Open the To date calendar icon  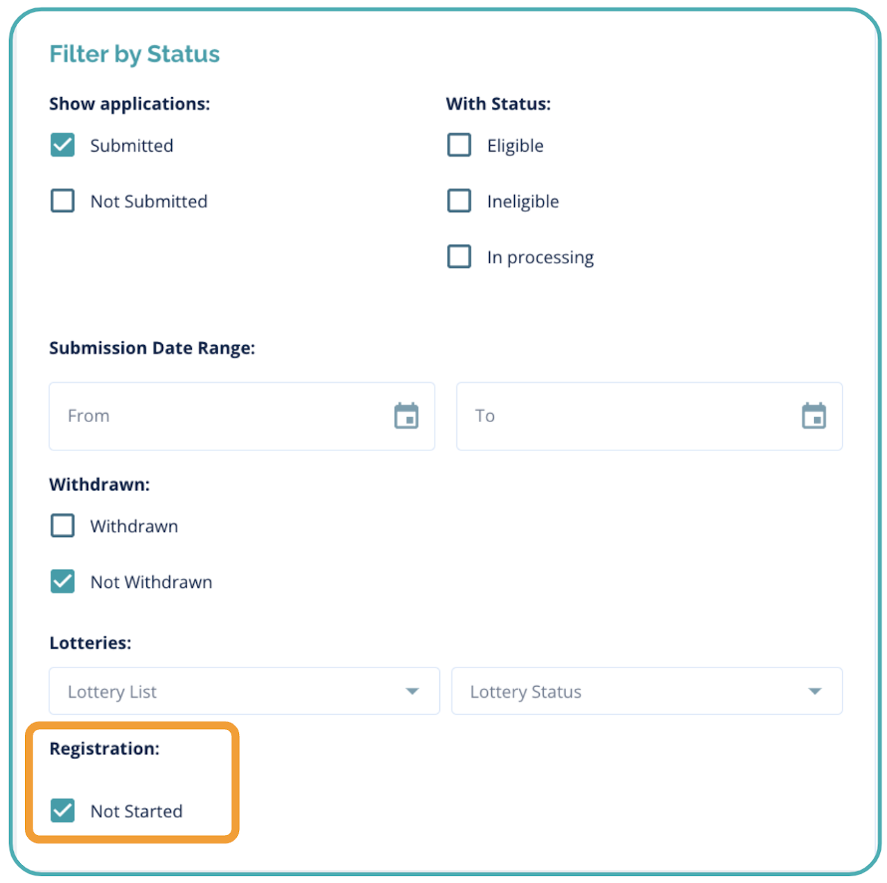pyautogui.click(x=814, y=416)
